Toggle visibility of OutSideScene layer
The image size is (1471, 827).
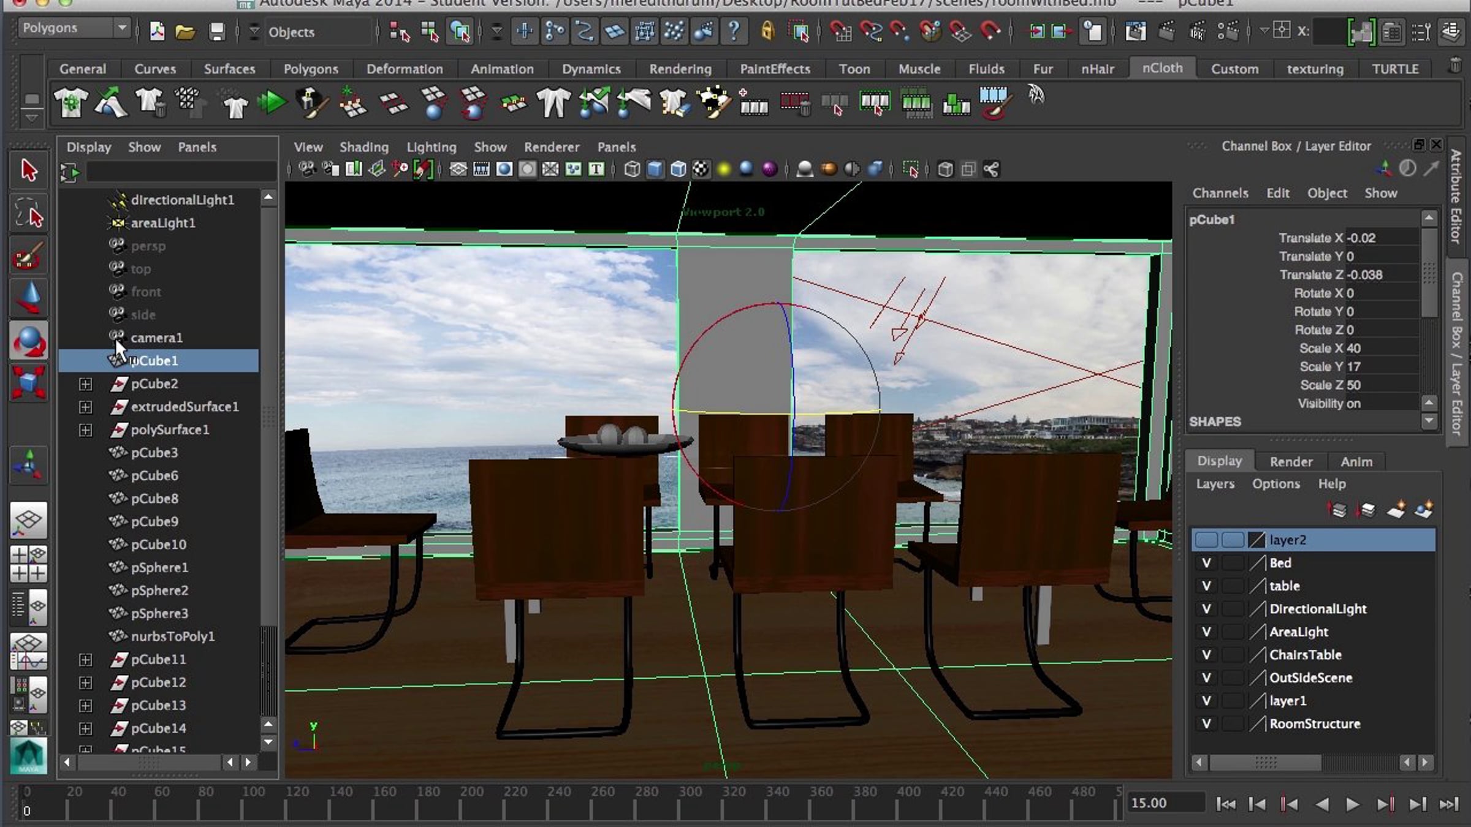tap(1206, 678)
